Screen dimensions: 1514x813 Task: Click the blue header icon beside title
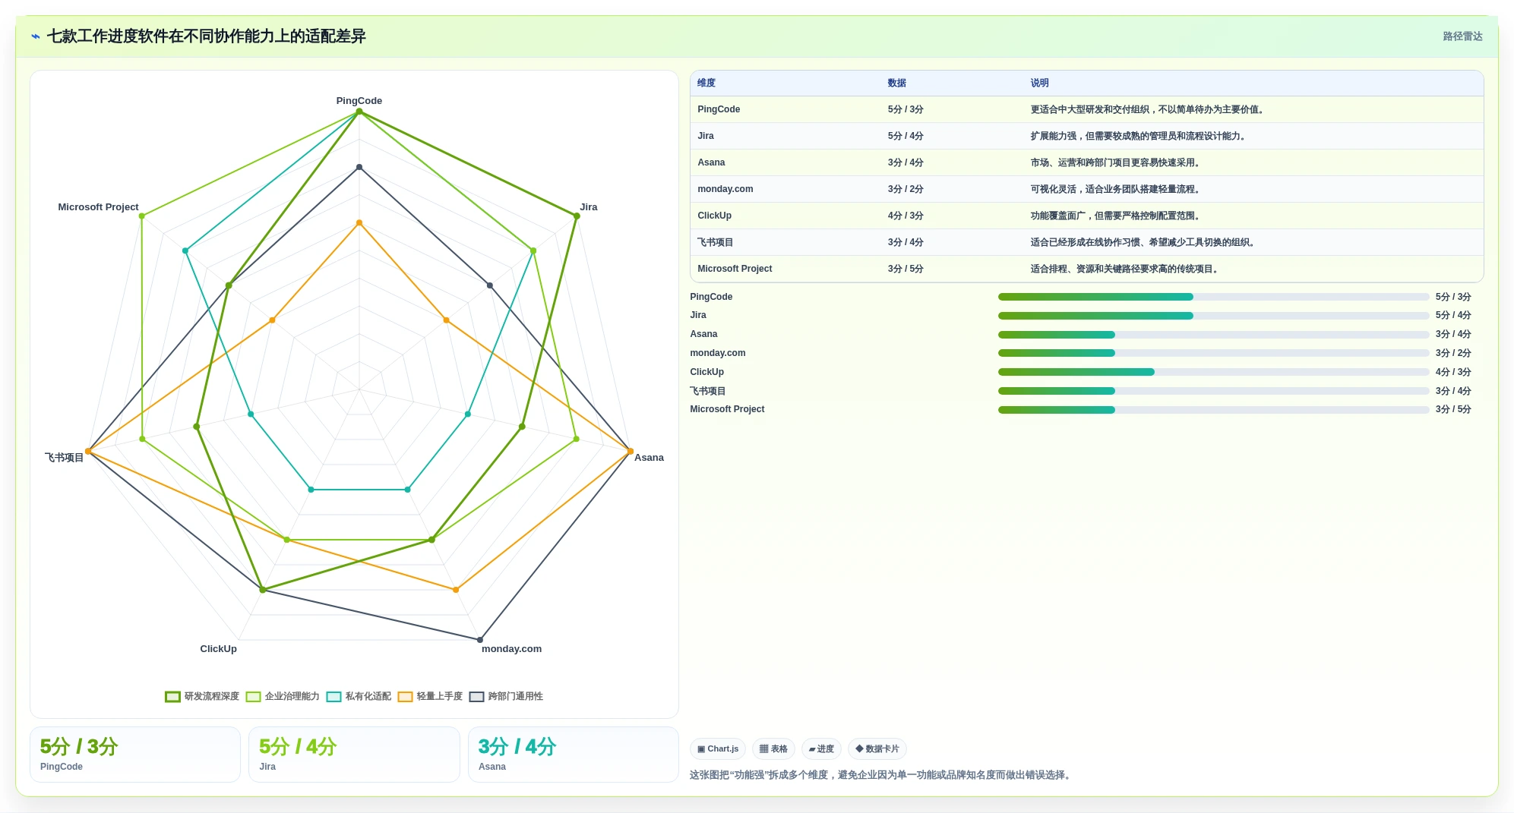coord(36,36)
